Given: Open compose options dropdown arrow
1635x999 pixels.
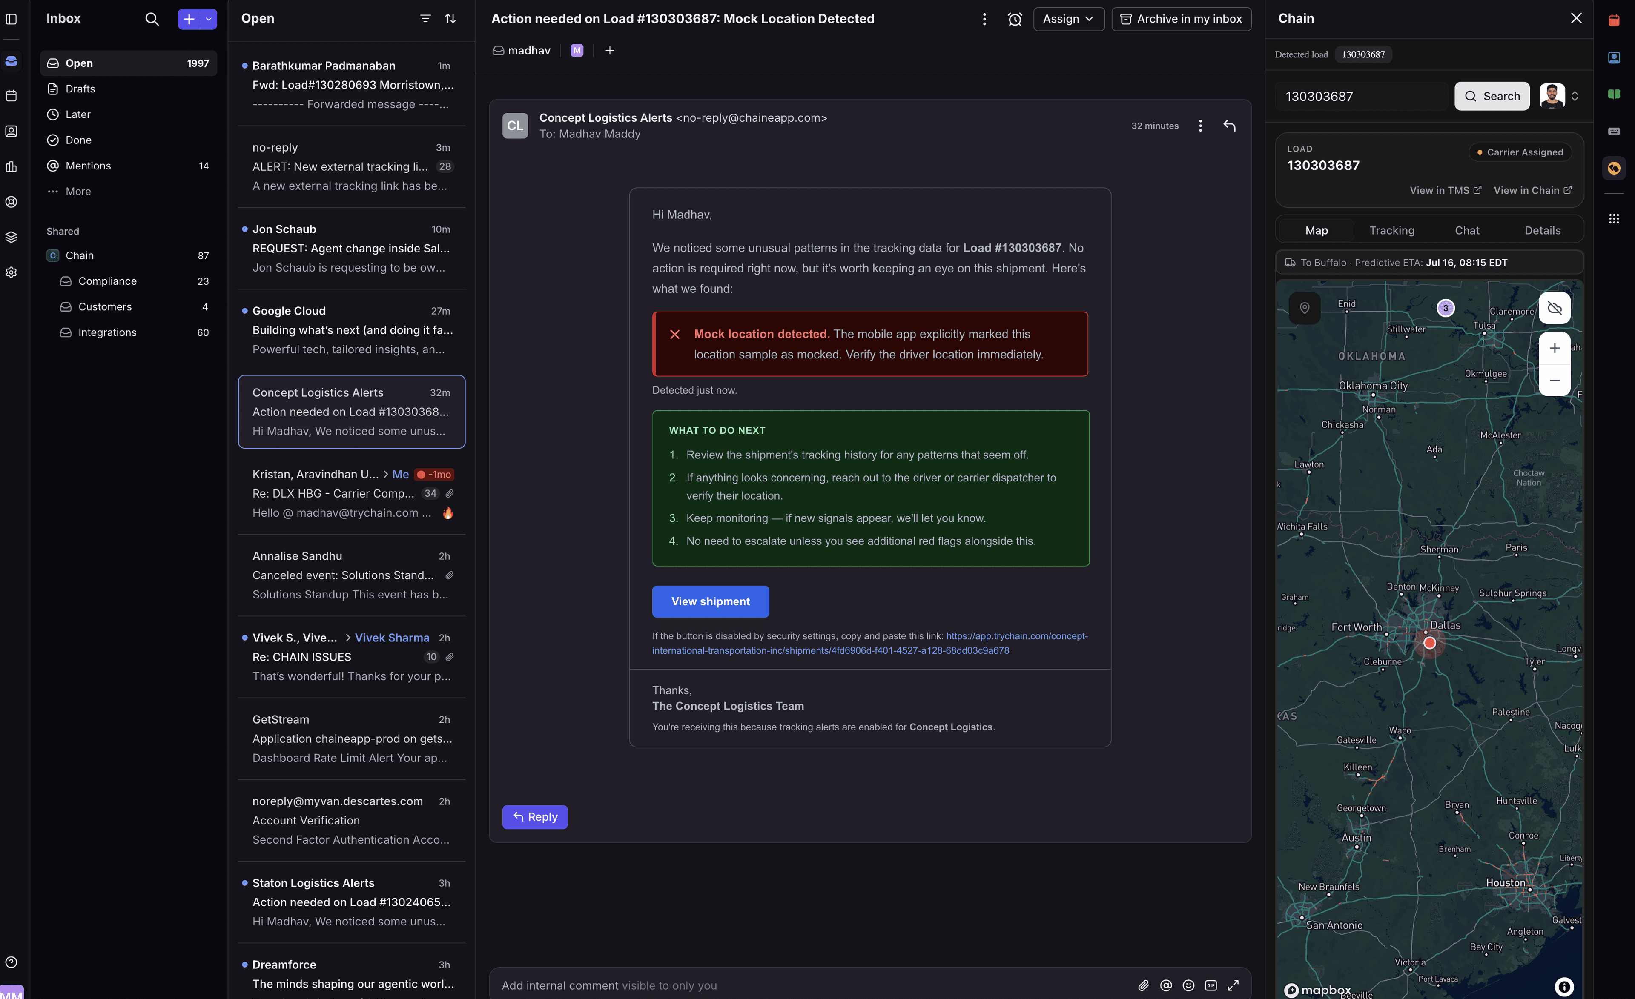Looking at the screenshot, I should point(209,19).
